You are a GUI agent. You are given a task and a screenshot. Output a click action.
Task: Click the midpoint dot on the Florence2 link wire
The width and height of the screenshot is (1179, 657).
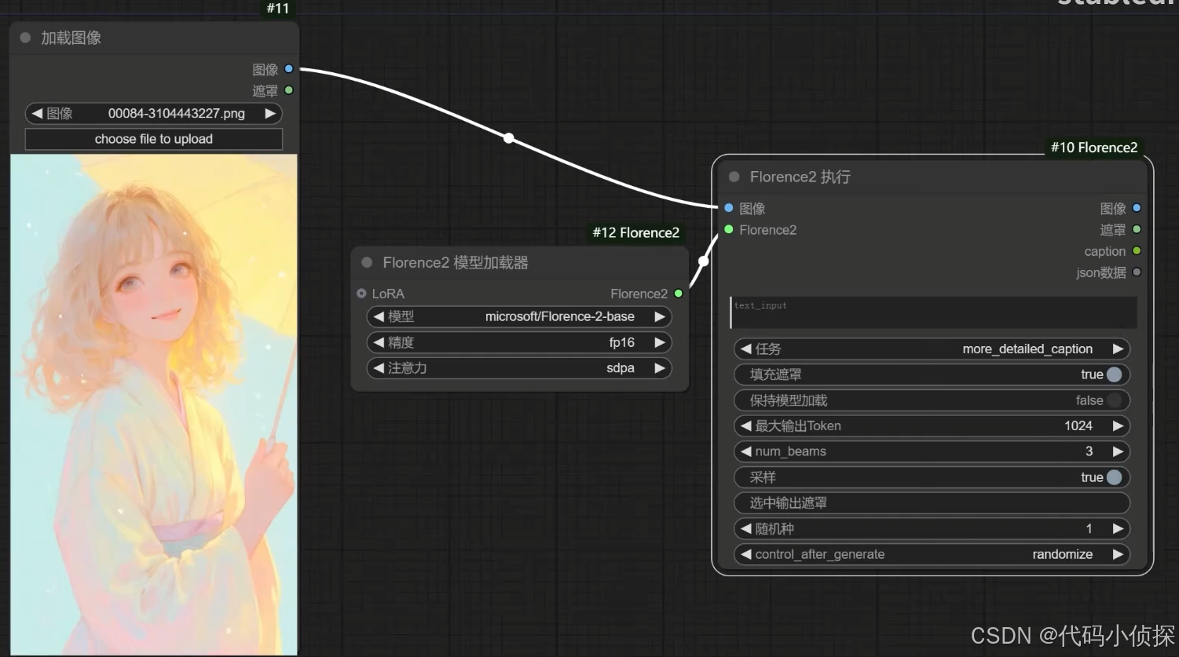pyautogui.click(x=704, y=261)
